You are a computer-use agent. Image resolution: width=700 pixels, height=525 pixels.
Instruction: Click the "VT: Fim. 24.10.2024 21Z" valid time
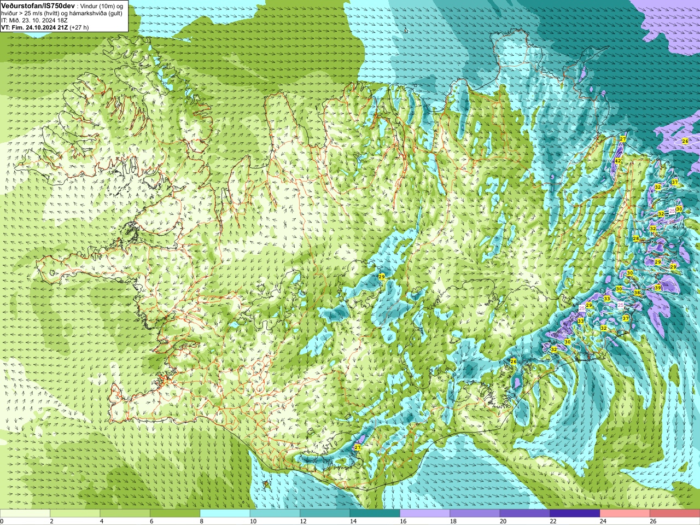[34, 27]
